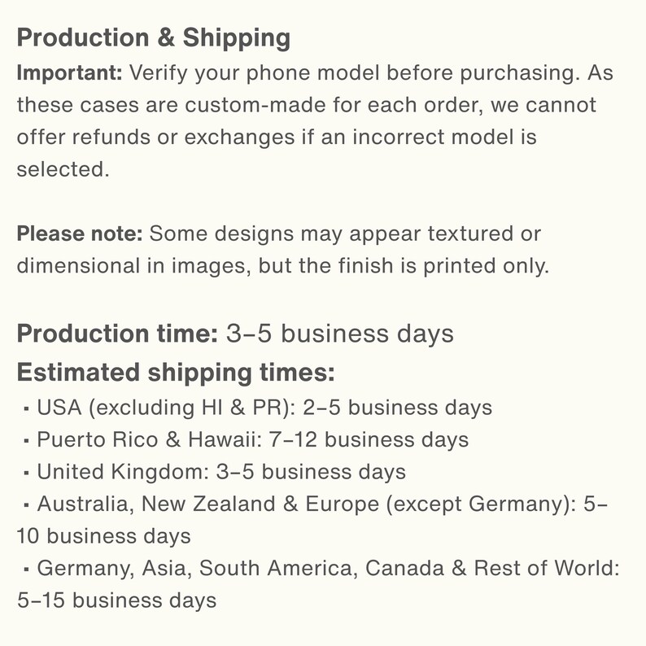This screenshot has height=646, width=646.
Task: Click the United Kingdom shipping line
Action: [215, 472]
